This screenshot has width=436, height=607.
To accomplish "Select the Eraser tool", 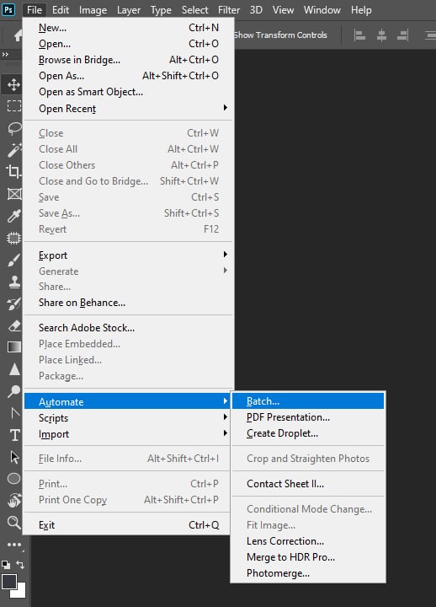I will 14,325.
